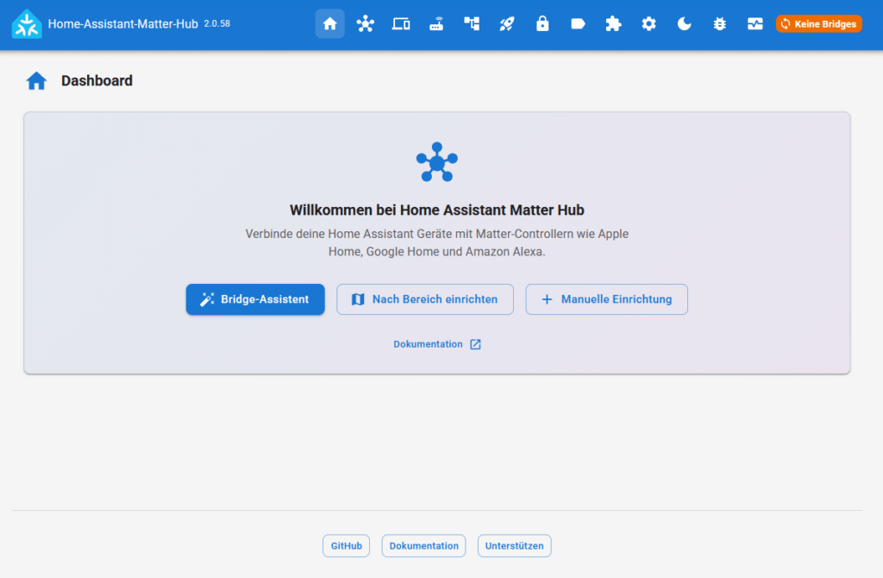Screen dimensions: 883x578
Task: Open the health monitor pulse icon
Action: click(x=755, y=23)
